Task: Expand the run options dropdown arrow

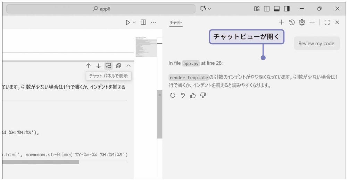Action: pos(134,22)
